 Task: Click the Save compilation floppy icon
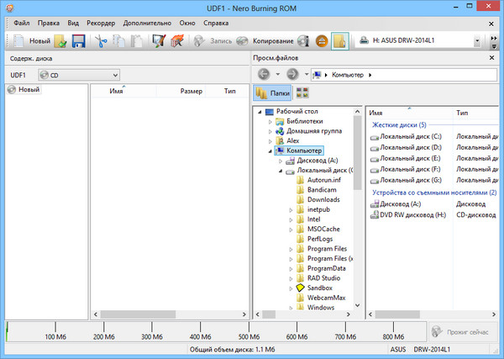point(78,40)
